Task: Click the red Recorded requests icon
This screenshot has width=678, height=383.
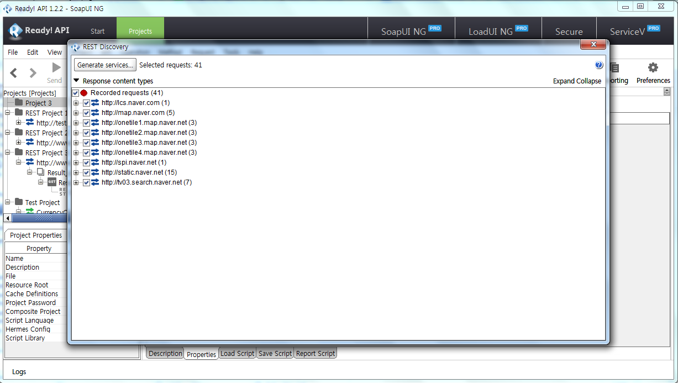Action: point(84,93)
